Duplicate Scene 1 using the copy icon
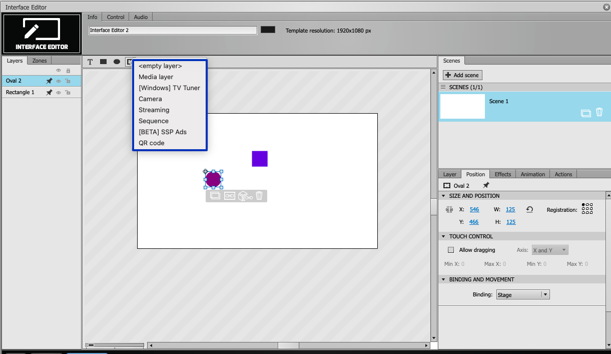This screenshot has width=611, height=354. point(585,113)
